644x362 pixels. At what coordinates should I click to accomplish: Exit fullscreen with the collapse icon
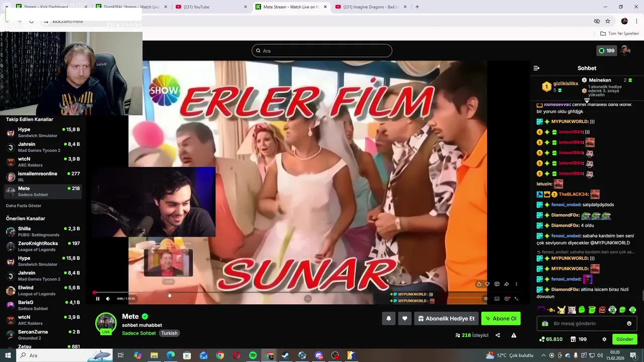(516, 299)
